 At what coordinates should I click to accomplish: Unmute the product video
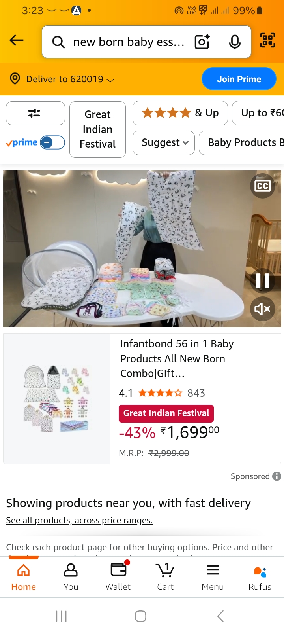262,309
